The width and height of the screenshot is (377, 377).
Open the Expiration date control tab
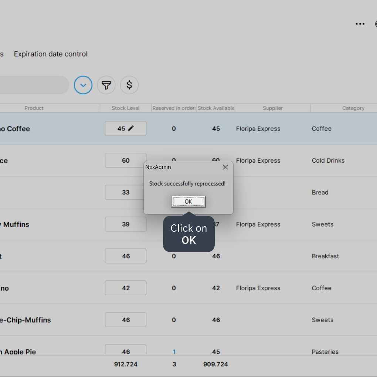click(x=51, y=54)
